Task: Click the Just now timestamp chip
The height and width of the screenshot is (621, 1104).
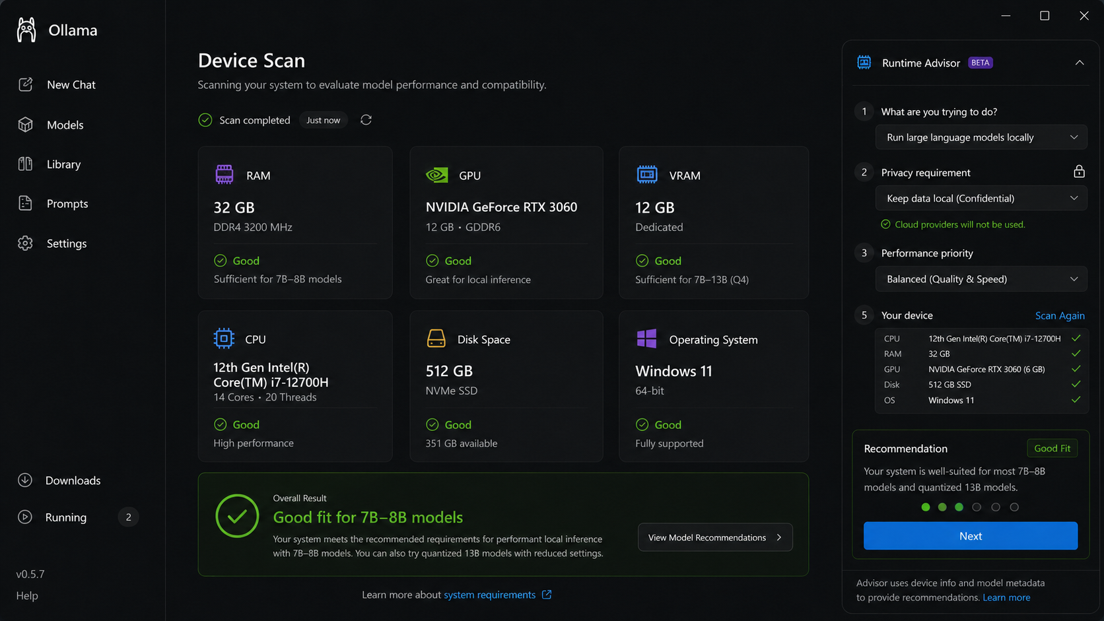Action: [323, 120]
